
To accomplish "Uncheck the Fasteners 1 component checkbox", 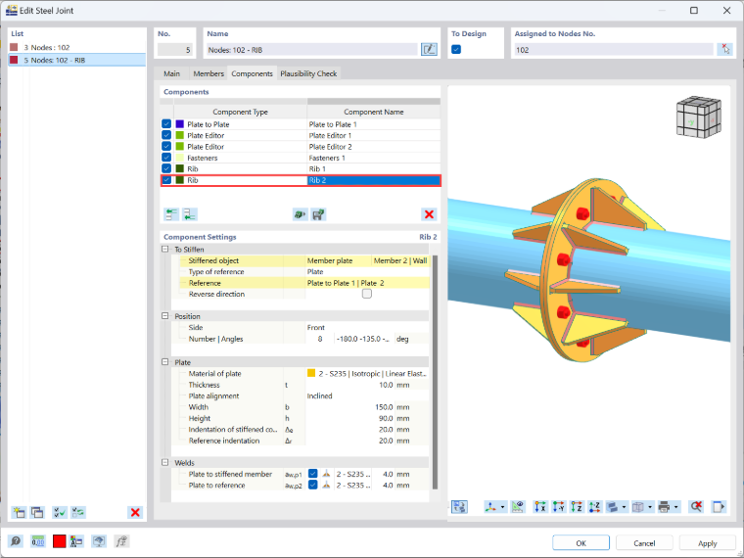I will click(x=166, y=158).
